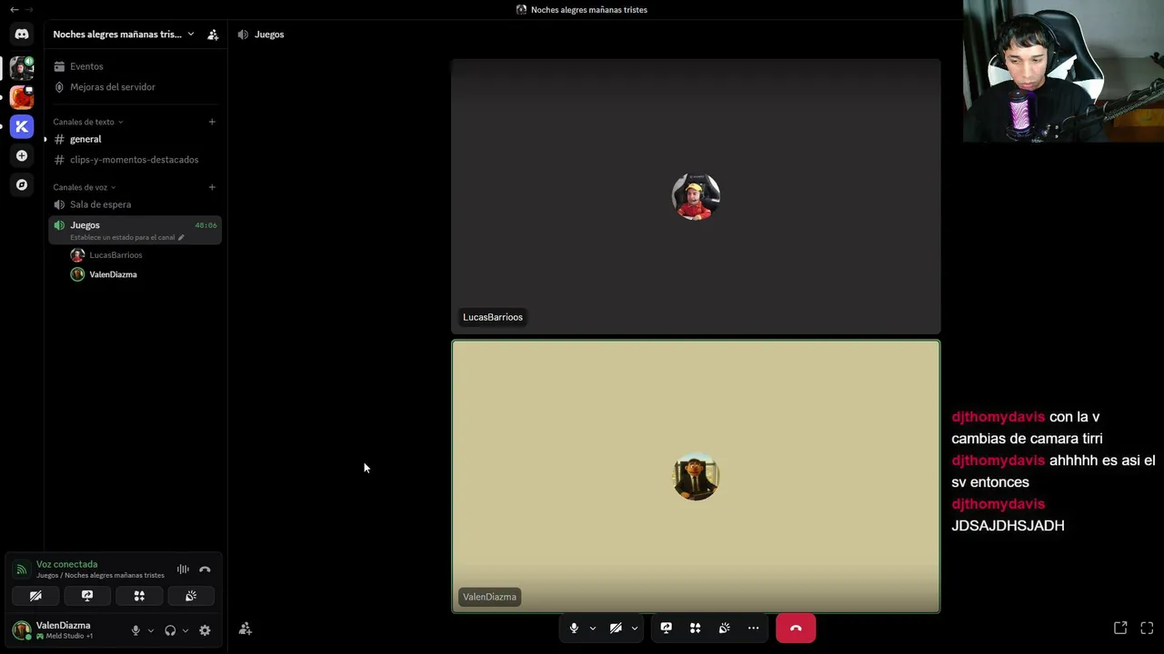Open Discord direct messages home icon
Screen dimensions: 1164x654
(x=22, y=35)
